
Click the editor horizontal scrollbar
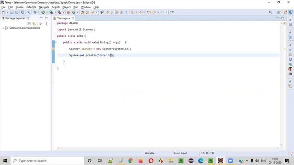click(x=168, y=148)
